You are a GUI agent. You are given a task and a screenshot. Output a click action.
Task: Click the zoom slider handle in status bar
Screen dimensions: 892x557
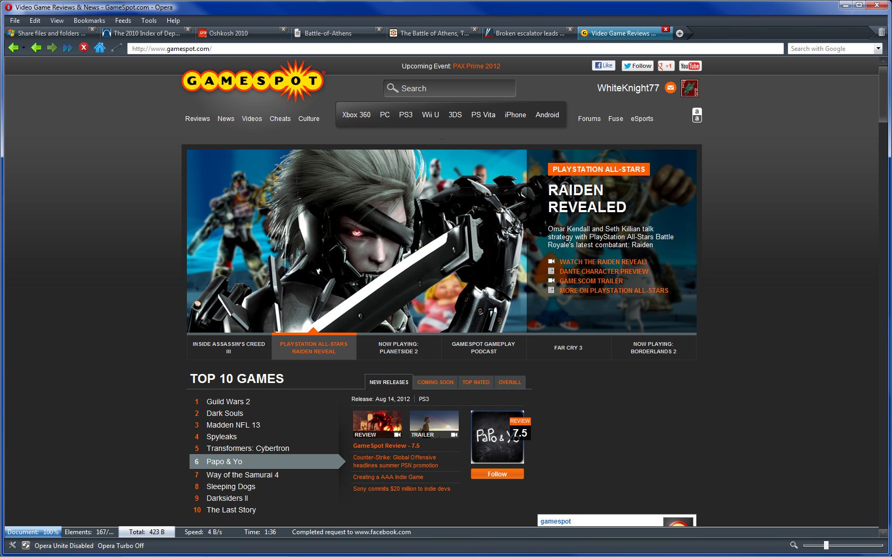point(826,545)
